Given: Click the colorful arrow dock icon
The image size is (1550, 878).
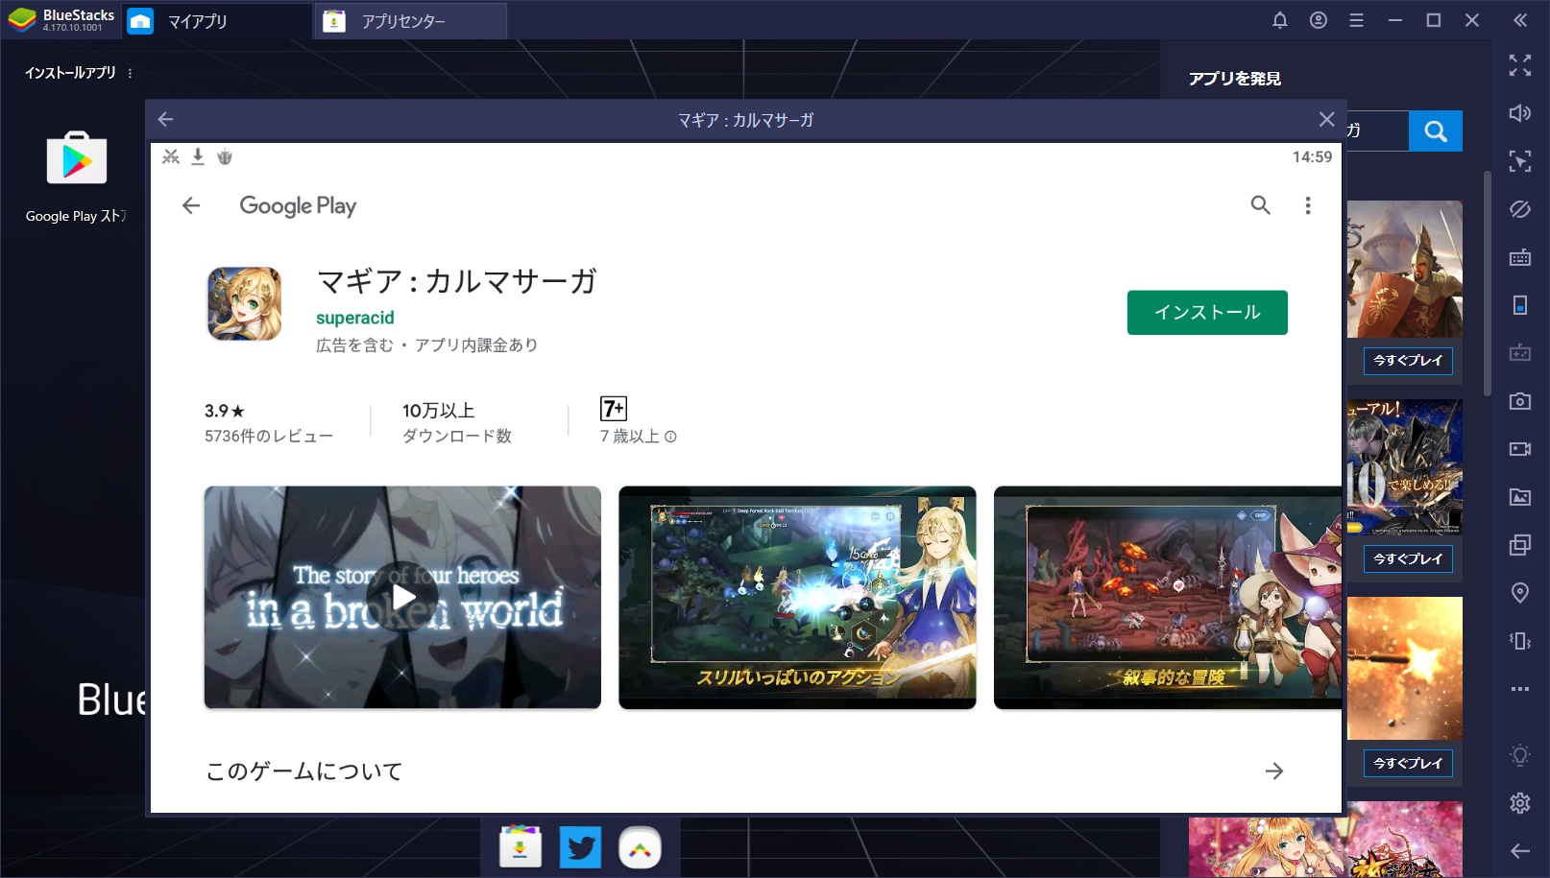Looking at the screenshot, I should point(640,847).
